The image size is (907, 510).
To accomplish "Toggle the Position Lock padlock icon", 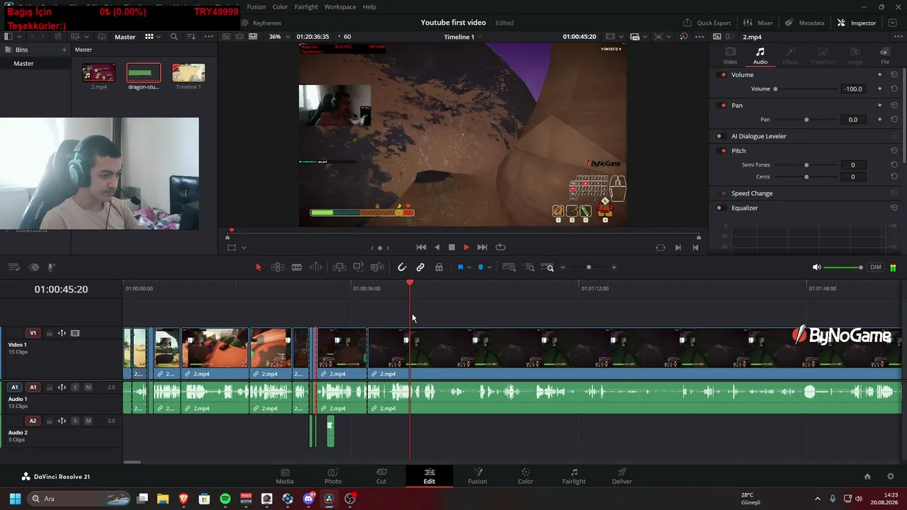I will (x=439, y=267).
